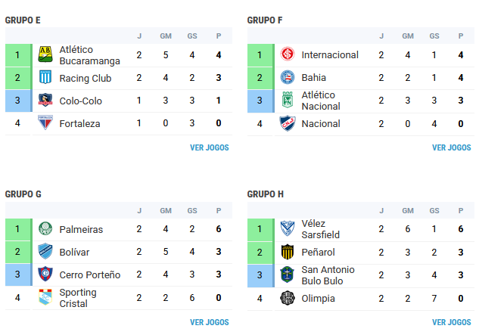The width and height of the screenshot is (479, 335).
Task: Click the Cerro Porteño crest icon
Action: coord(45,274)
